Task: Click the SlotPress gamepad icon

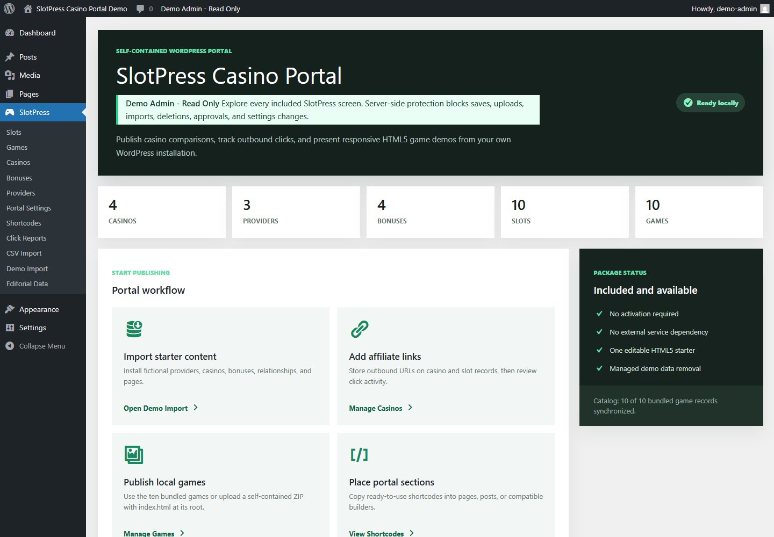Action: (x=10, y=112)
